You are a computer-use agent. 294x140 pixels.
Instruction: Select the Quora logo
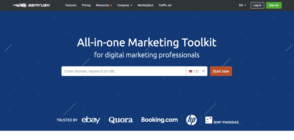pos(121,120)
